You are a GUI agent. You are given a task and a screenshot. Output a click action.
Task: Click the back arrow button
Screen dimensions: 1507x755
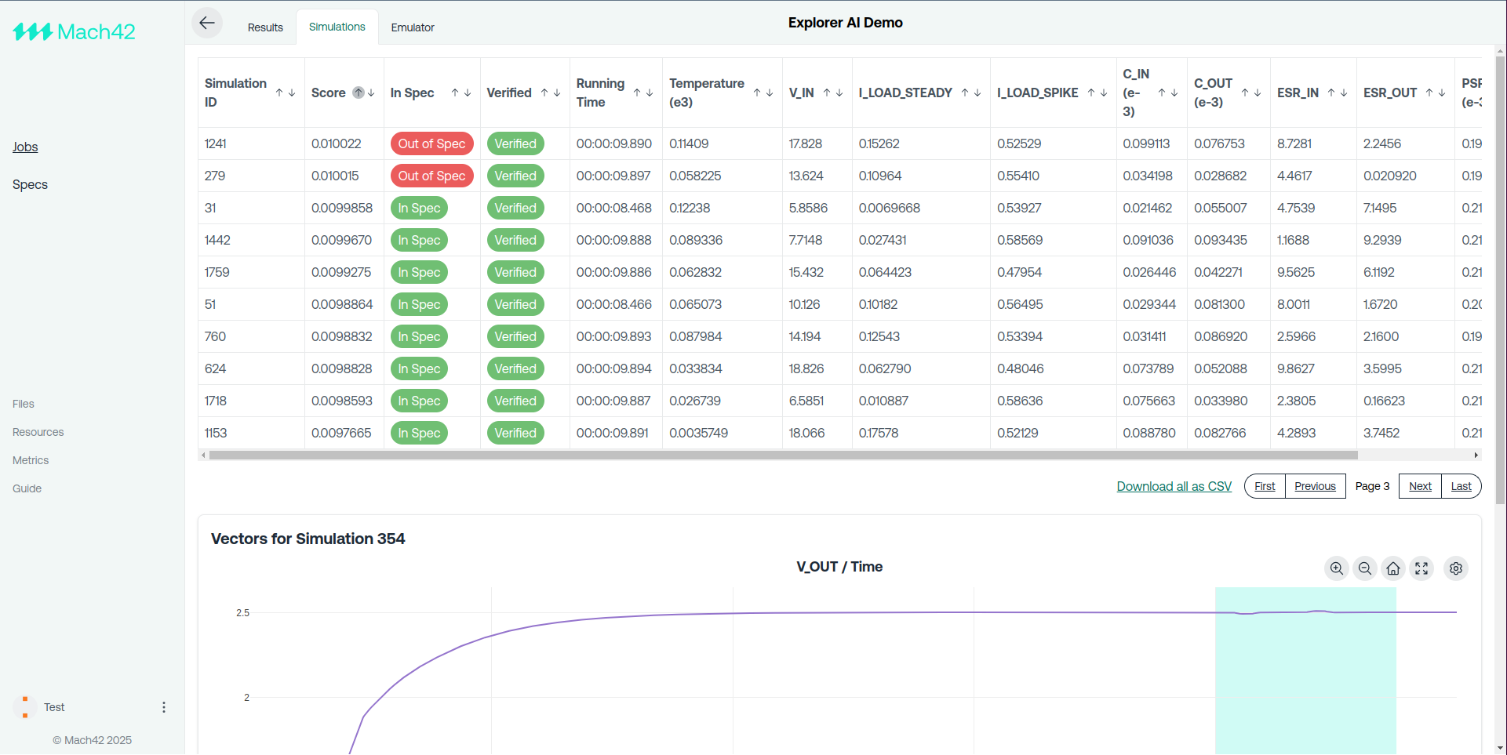click(x=207, y=24)
